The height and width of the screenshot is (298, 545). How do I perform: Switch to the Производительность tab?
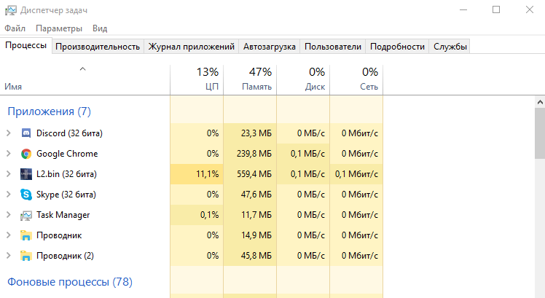pos(98,47)
